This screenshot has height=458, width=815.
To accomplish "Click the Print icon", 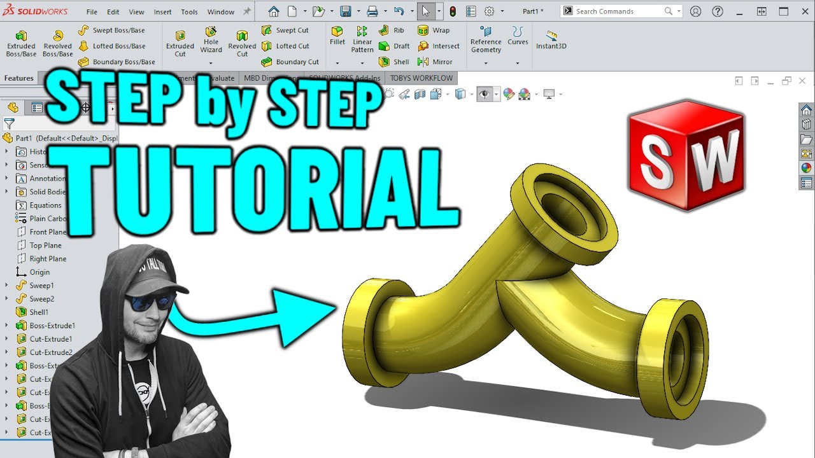I will coord(372,11).
